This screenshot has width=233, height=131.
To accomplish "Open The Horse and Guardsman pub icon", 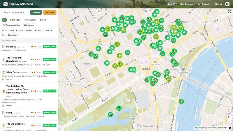I will pyautogui.click(x=4, y=59).
